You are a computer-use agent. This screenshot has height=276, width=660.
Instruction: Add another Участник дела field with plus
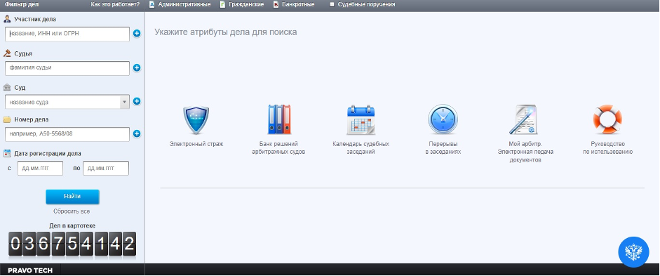pyautogui.click(x=137, y=33)
